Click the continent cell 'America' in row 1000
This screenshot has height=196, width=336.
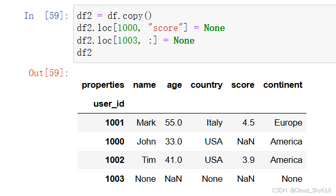pos(286,141)
